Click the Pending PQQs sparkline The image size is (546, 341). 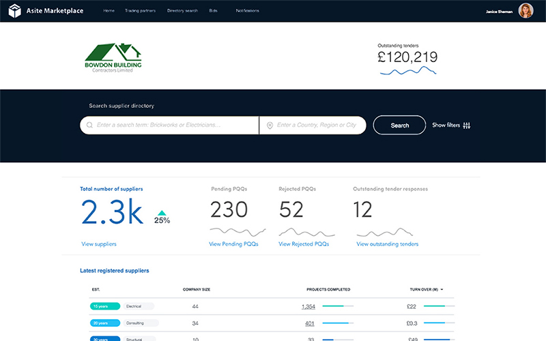click(238, 232)
